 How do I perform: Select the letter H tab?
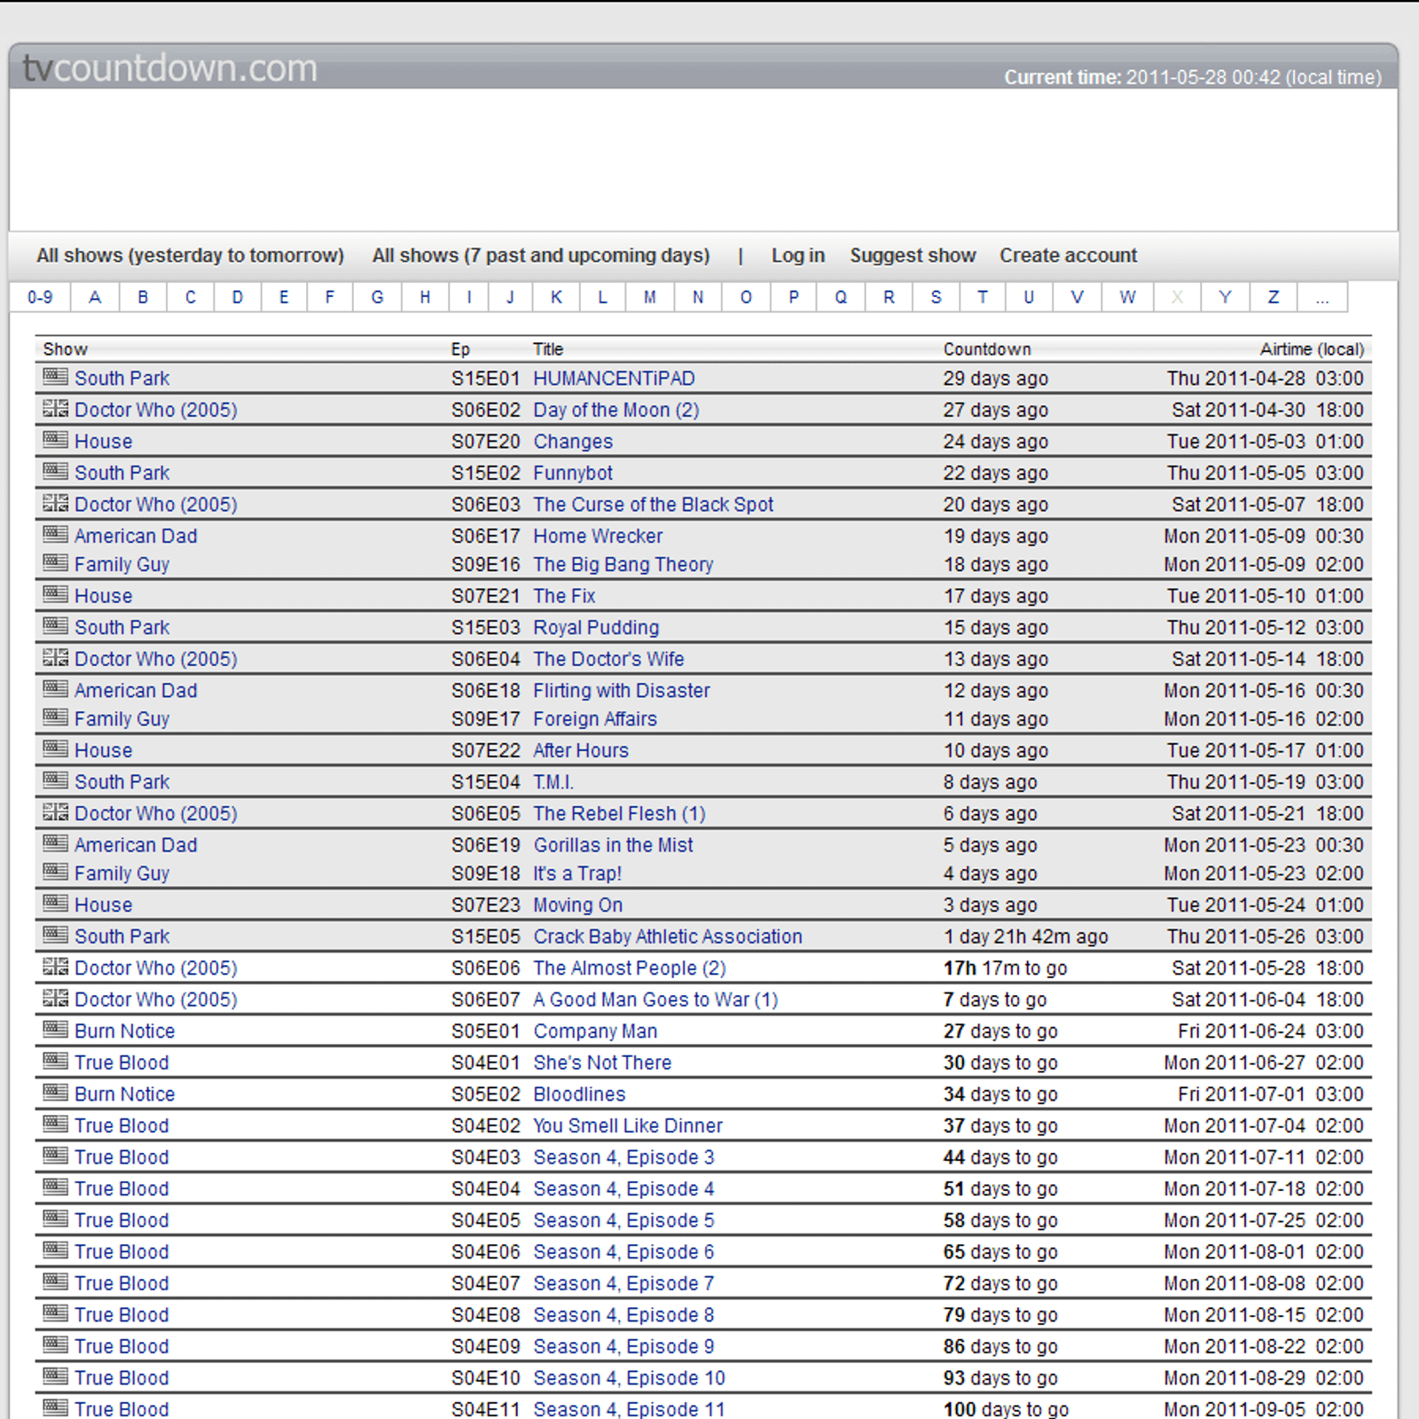click(x=426, y=297)
